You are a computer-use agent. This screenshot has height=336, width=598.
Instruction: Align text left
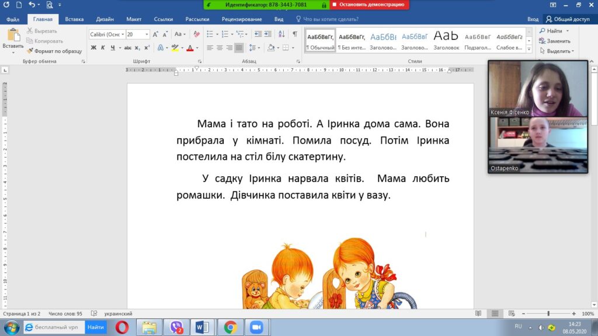coord(210,48)
